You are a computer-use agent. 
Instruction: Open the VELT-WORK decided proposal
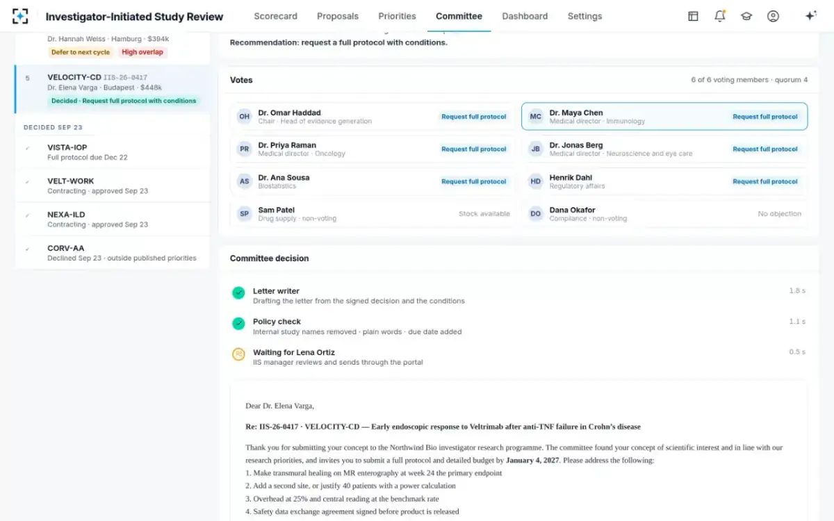point(112,185)
